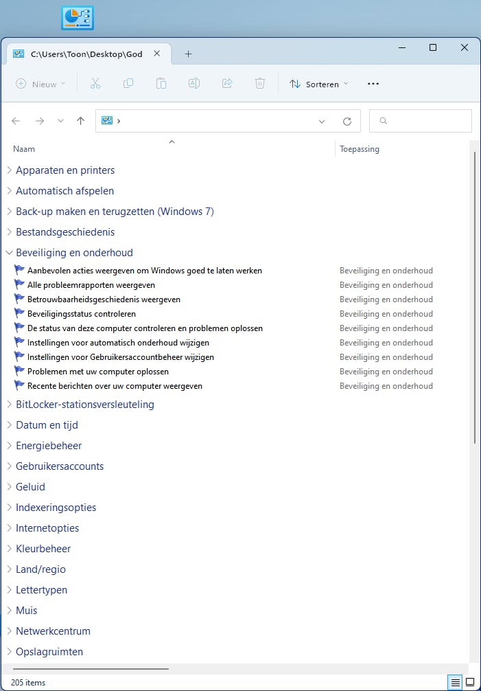This screenshot has width=481, height=691.
Task: Select the Muis group heading
Action: [26, 611]
